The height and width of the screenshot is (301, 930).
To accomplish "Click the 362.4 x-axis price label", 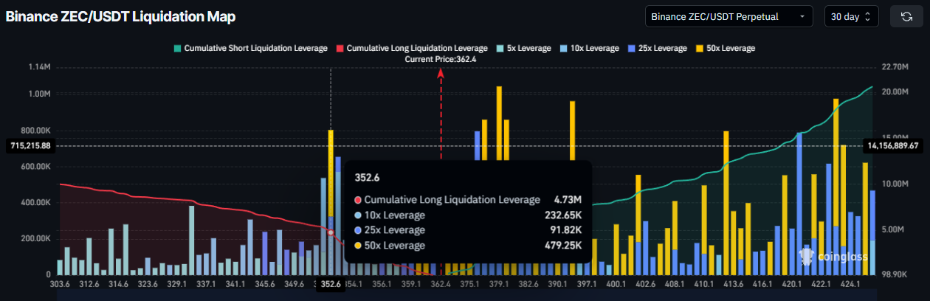I will (x=441, y=283).
